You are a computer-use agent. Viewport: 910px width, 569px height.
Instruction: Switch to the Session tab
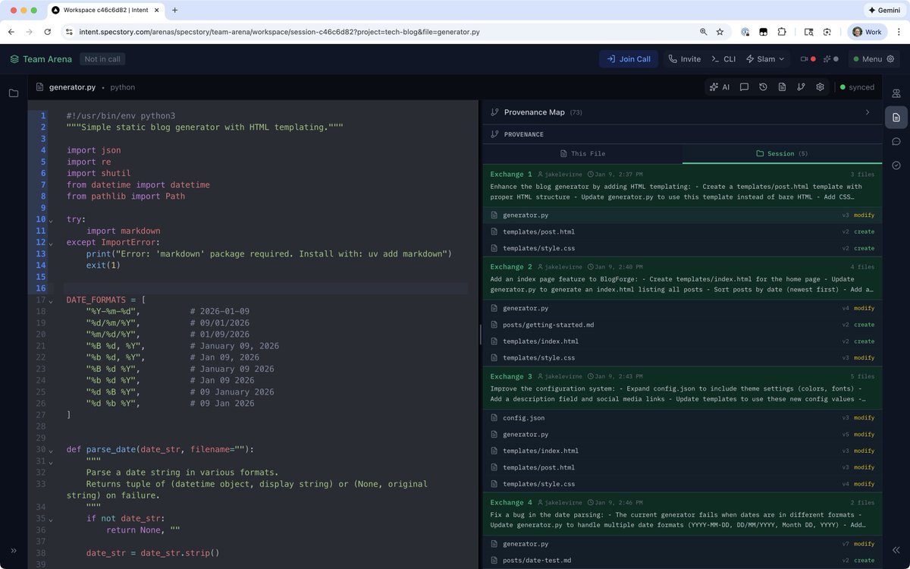(782, 153)
